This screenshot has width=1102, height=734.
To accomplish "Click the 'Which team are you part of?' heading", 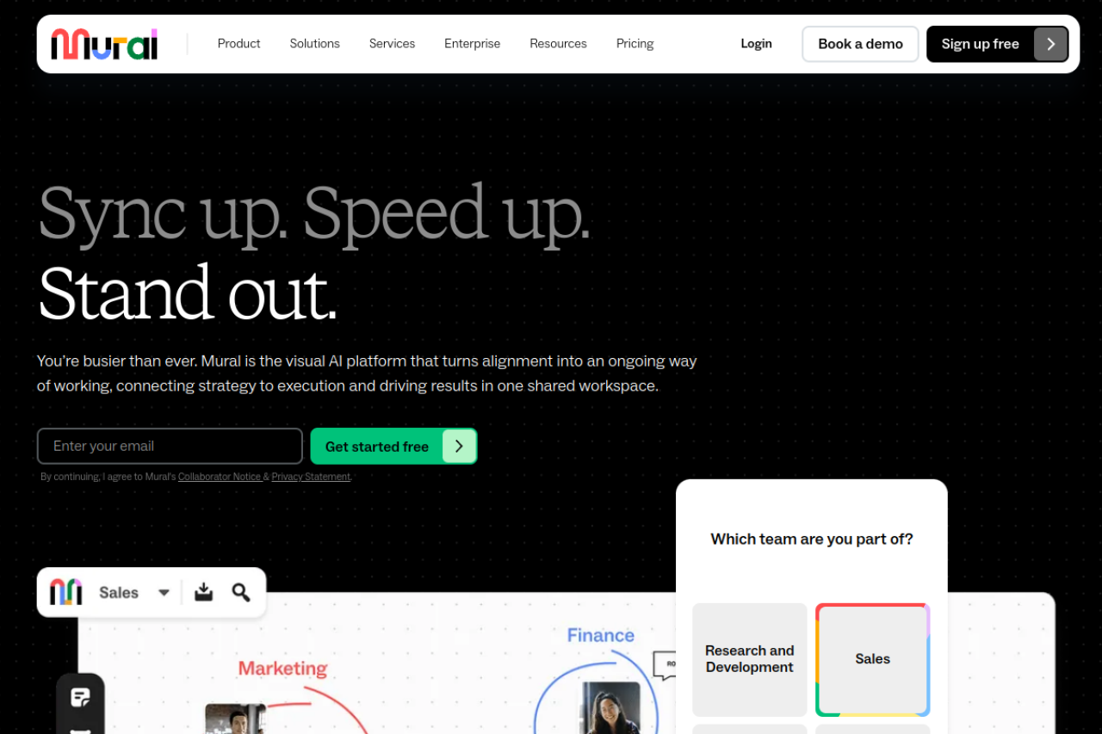I will click(x=812, y=540).
